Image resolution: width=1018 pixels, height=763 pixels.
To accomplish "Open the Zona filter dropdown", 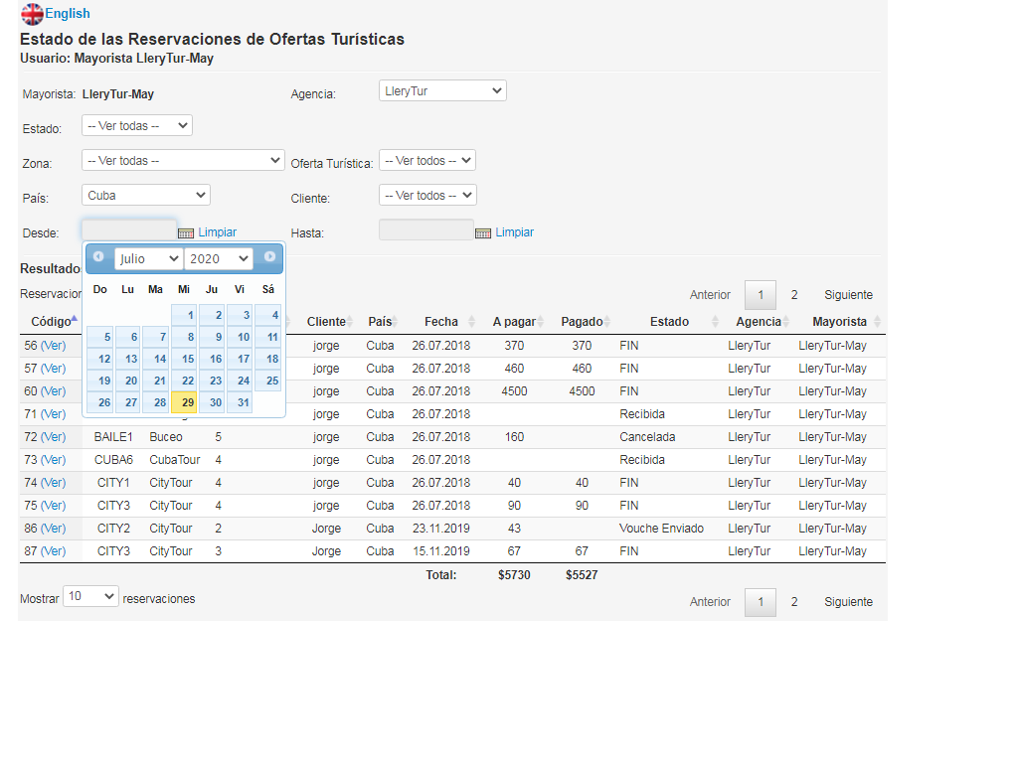I will click(x=183, y=160).
